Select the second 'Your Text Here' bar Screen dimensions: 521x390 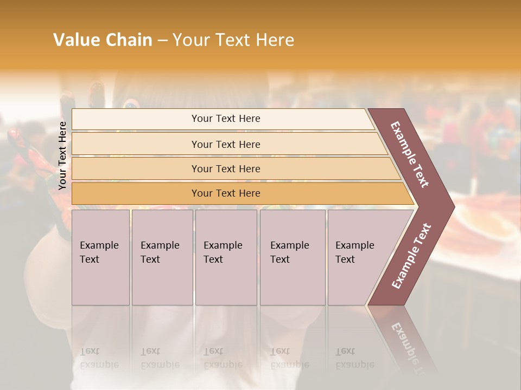click(x=225, y=144)
